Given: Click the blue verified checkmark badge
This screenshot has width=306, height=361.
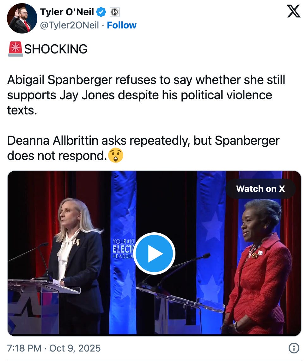Looking at the screenshot, I should (x=101, y=12).
